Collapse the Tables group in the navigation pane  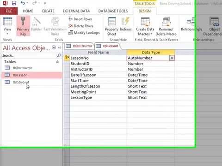coord(57,62)
